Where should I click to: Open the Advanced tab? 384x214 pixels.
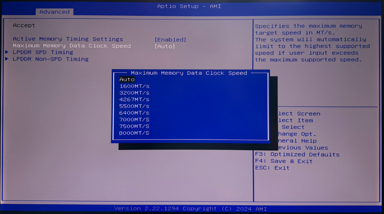(x=54, y=12)
